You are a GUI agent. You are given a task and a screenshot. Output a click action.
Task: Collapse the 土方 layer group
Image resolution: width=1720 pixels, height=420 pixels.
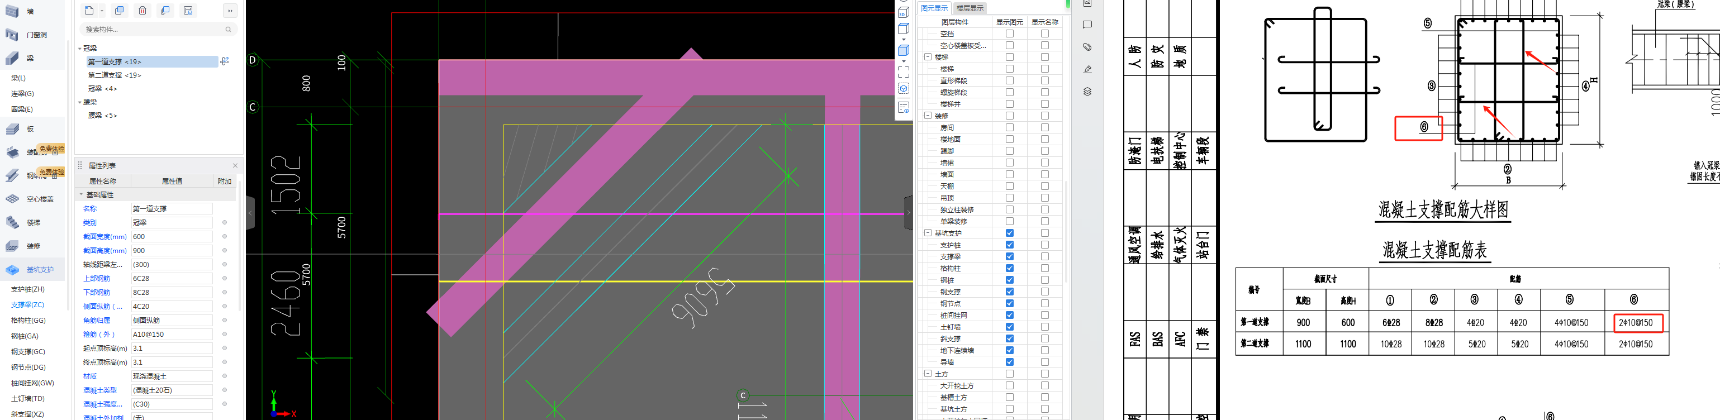(x=928, y=374)
